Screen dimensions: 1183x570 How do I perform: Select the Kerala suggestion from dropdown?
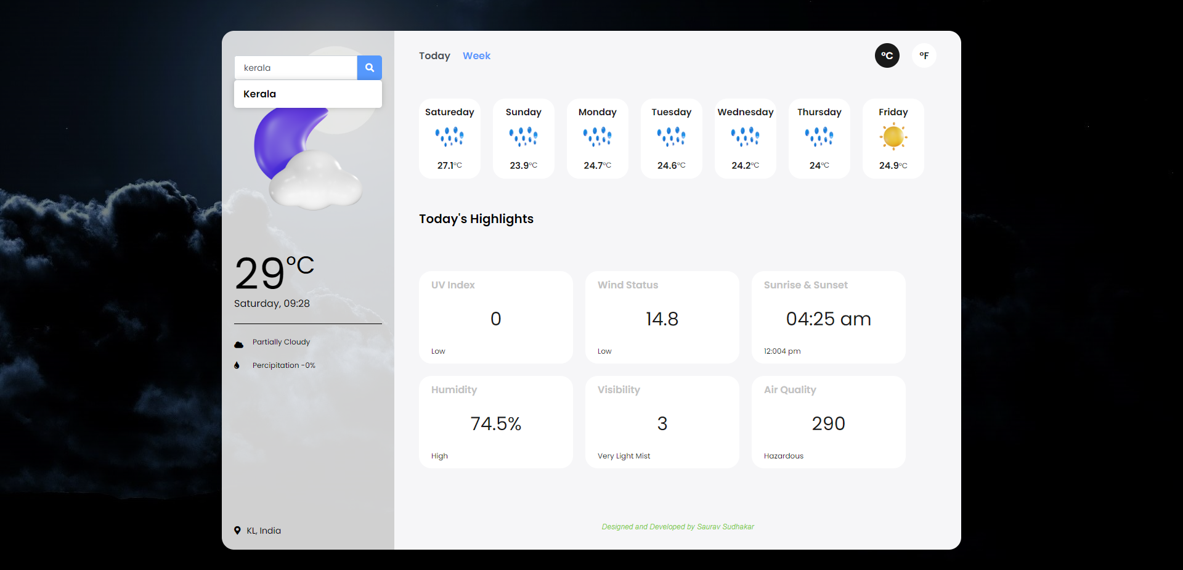[x=308, y=94]
